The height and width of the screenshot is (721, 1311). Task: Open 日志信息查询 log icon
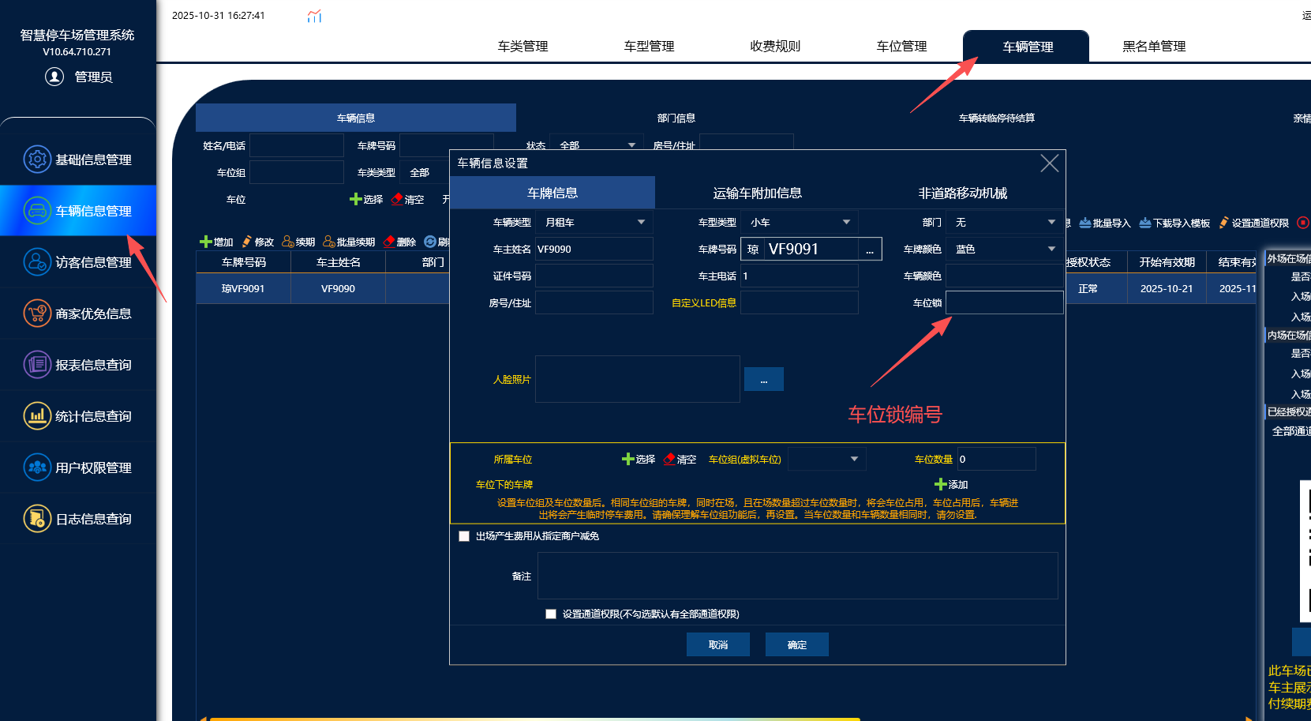click(x=37, y=519)
